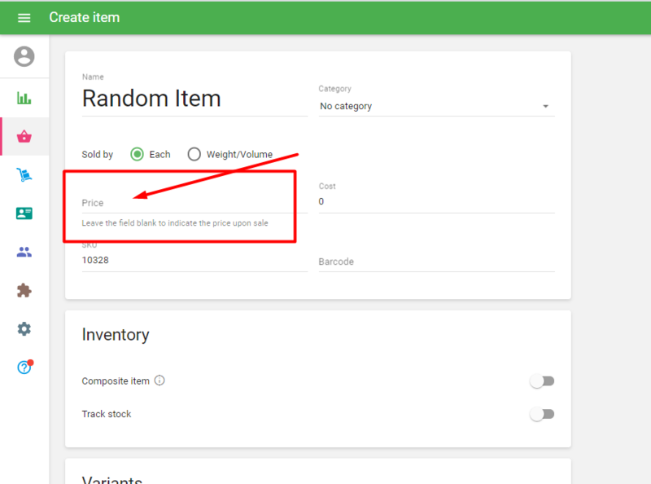Focus the Cost input field

tap(436, 201)
